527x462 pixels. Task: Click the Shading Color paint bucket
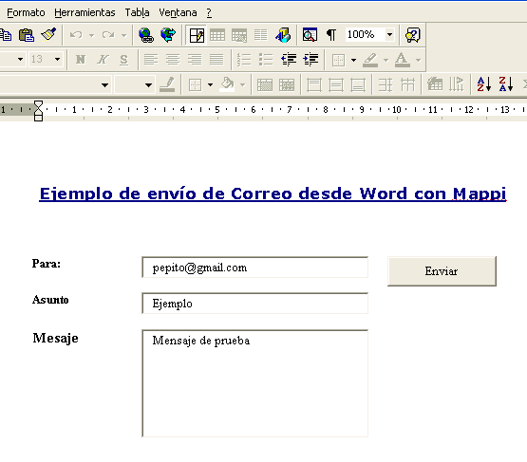(227, 83)
